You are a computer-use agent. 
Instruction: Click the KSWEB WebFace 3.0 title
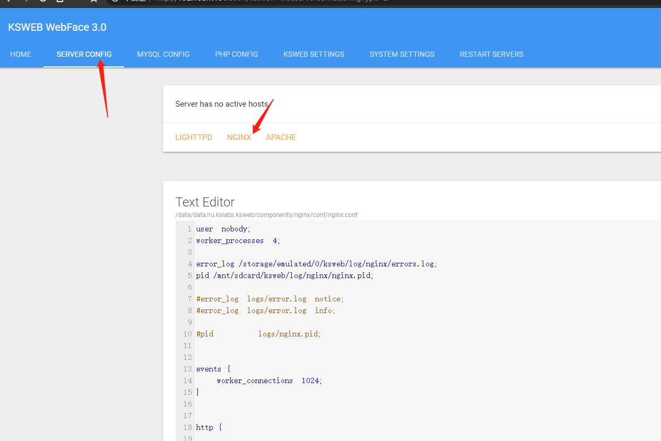(x=57, y=27)
